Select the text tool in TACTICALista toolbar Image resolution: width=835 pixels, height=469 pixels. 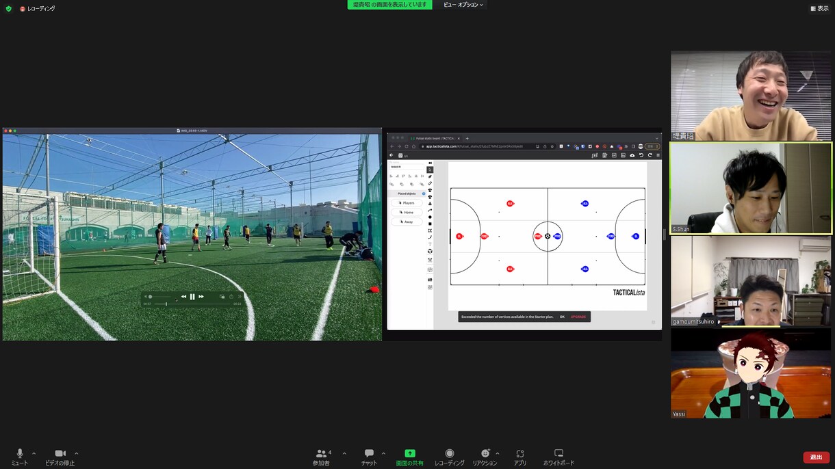click(x=430, y=244)
